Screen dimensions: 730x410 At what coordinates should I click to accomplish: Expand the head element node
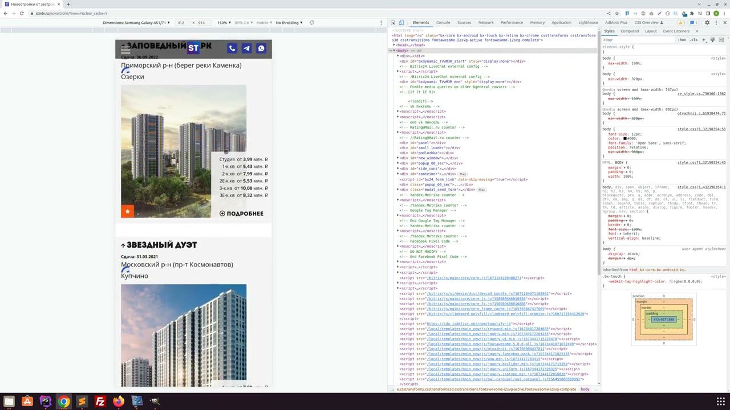(x=394, y=46)
